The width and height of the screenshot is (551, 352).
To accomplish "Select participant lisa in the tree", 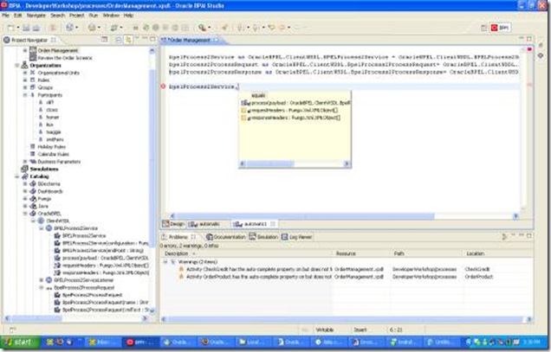I will (49, 125).
